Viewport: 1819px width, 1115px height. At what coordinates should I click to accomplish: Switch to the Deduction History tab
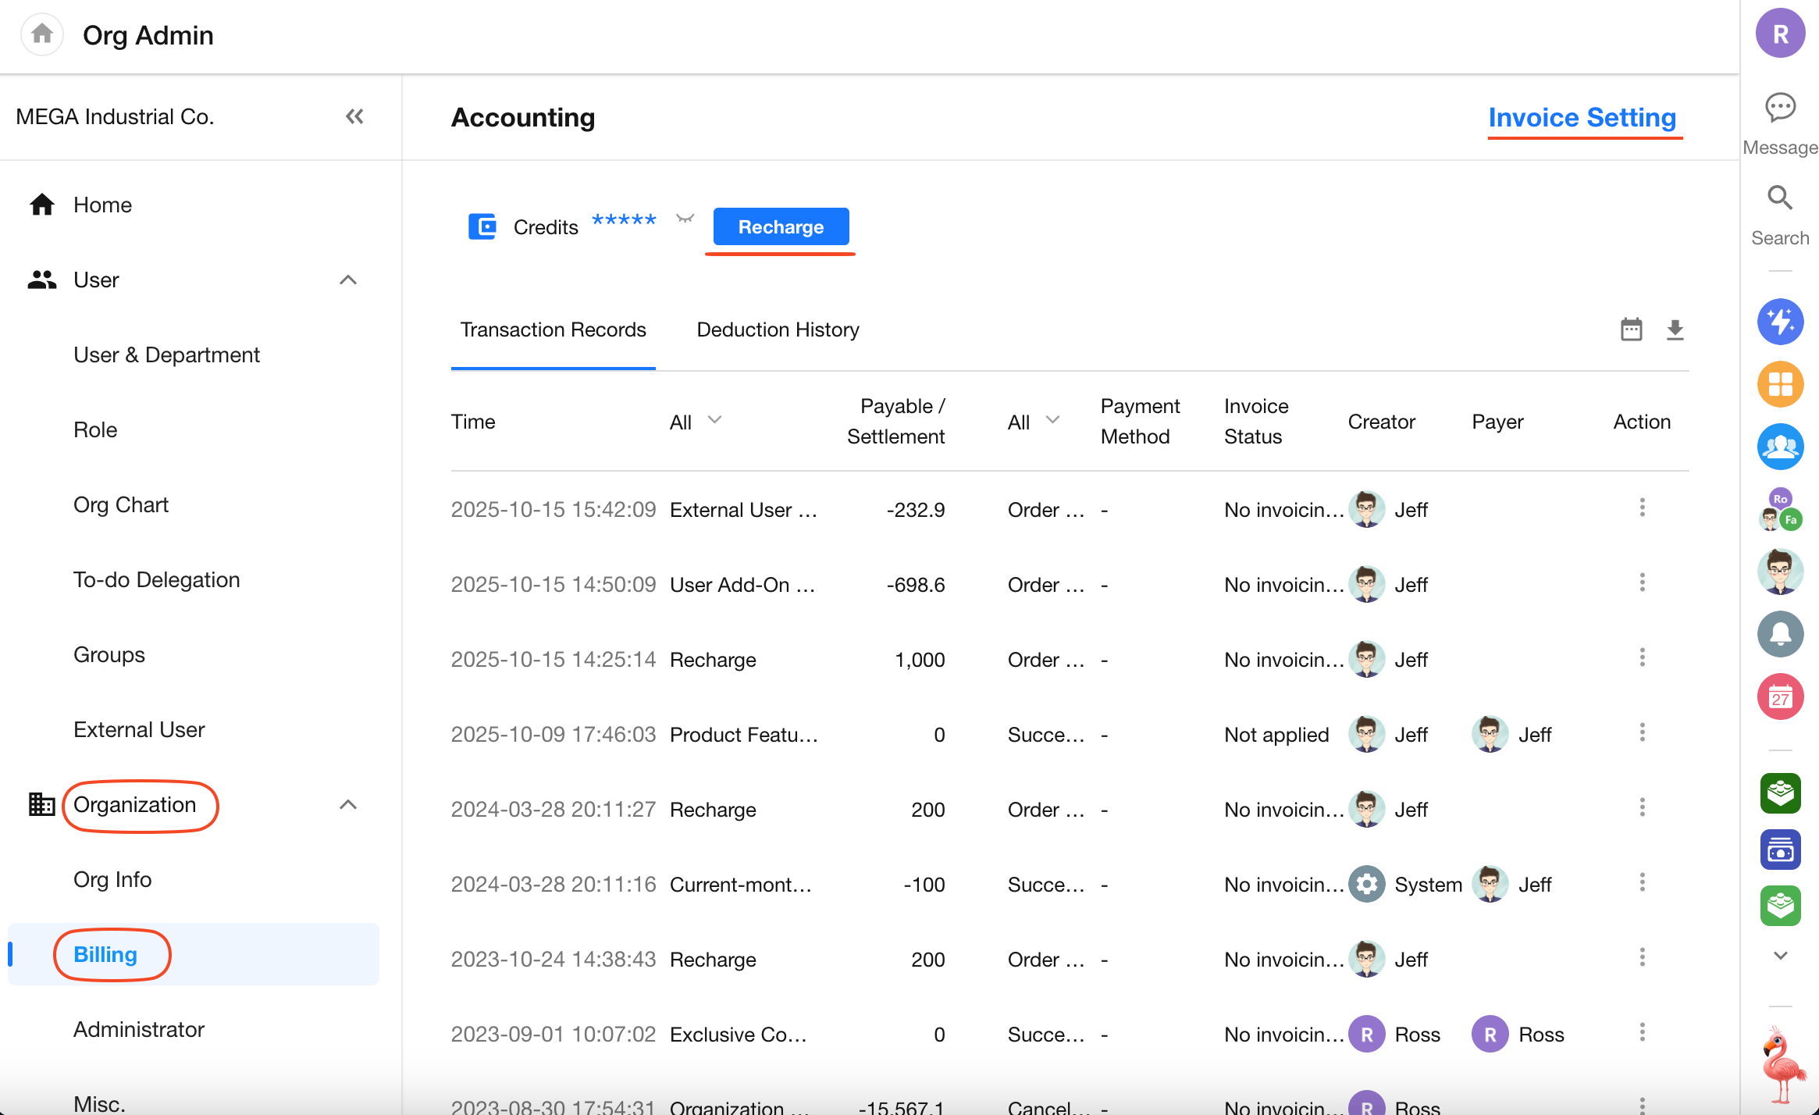(x=778, y=330)
